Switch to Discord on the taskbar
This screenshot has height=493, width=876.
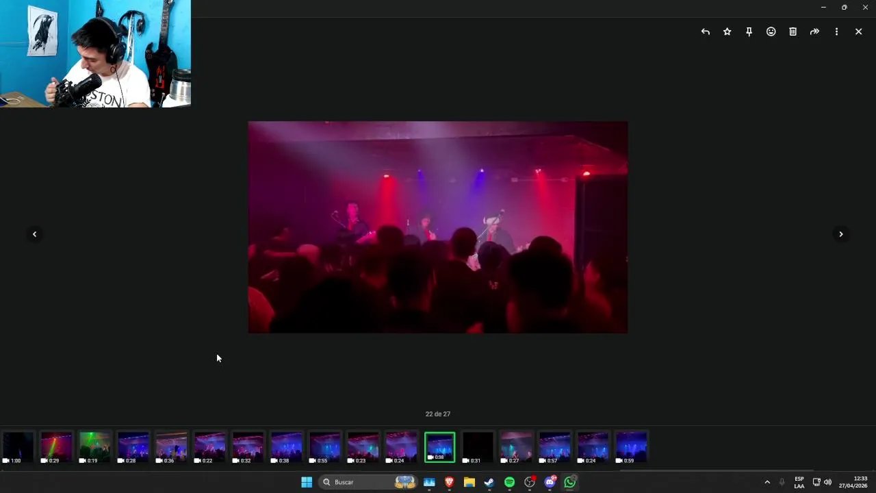click(550, 482)
